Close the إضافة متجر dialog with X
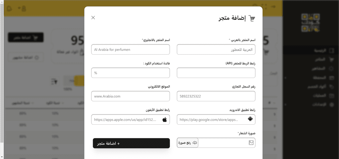Viewport: 339px width, 159px height. pos(93,18)
